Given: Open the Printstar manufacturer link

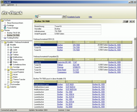Looking at the screenshot, I should pyautogui.click(x=60, y=67).
